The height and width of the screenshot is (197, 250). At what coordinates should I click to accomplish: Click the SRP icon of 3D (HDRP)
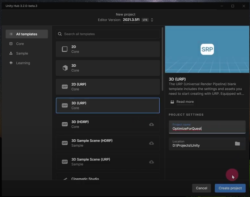(65, 124)
